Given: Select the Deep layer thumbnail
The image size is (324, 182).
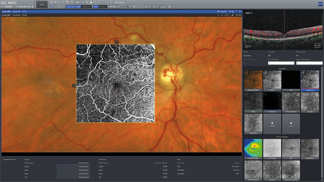Looking at the screenshot, I should coord(253,102).
